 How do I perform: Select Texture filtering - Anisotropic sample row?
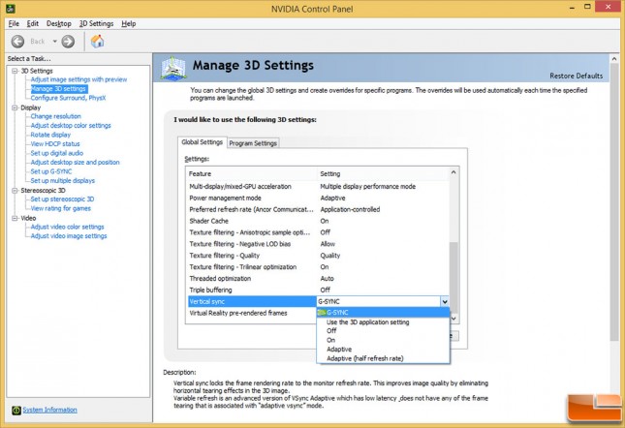pos(319,232)
